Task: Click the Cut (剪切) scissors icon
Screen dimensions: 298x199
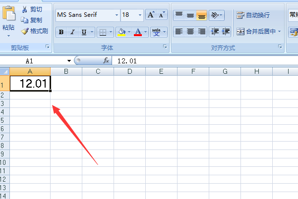Action: point(25,9)
